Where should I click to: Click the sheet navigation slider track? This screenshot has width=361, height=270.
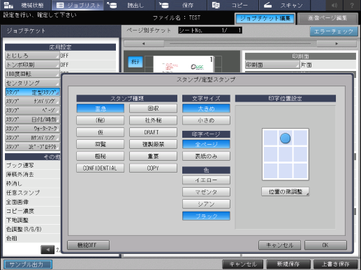[x=240, y=44]
